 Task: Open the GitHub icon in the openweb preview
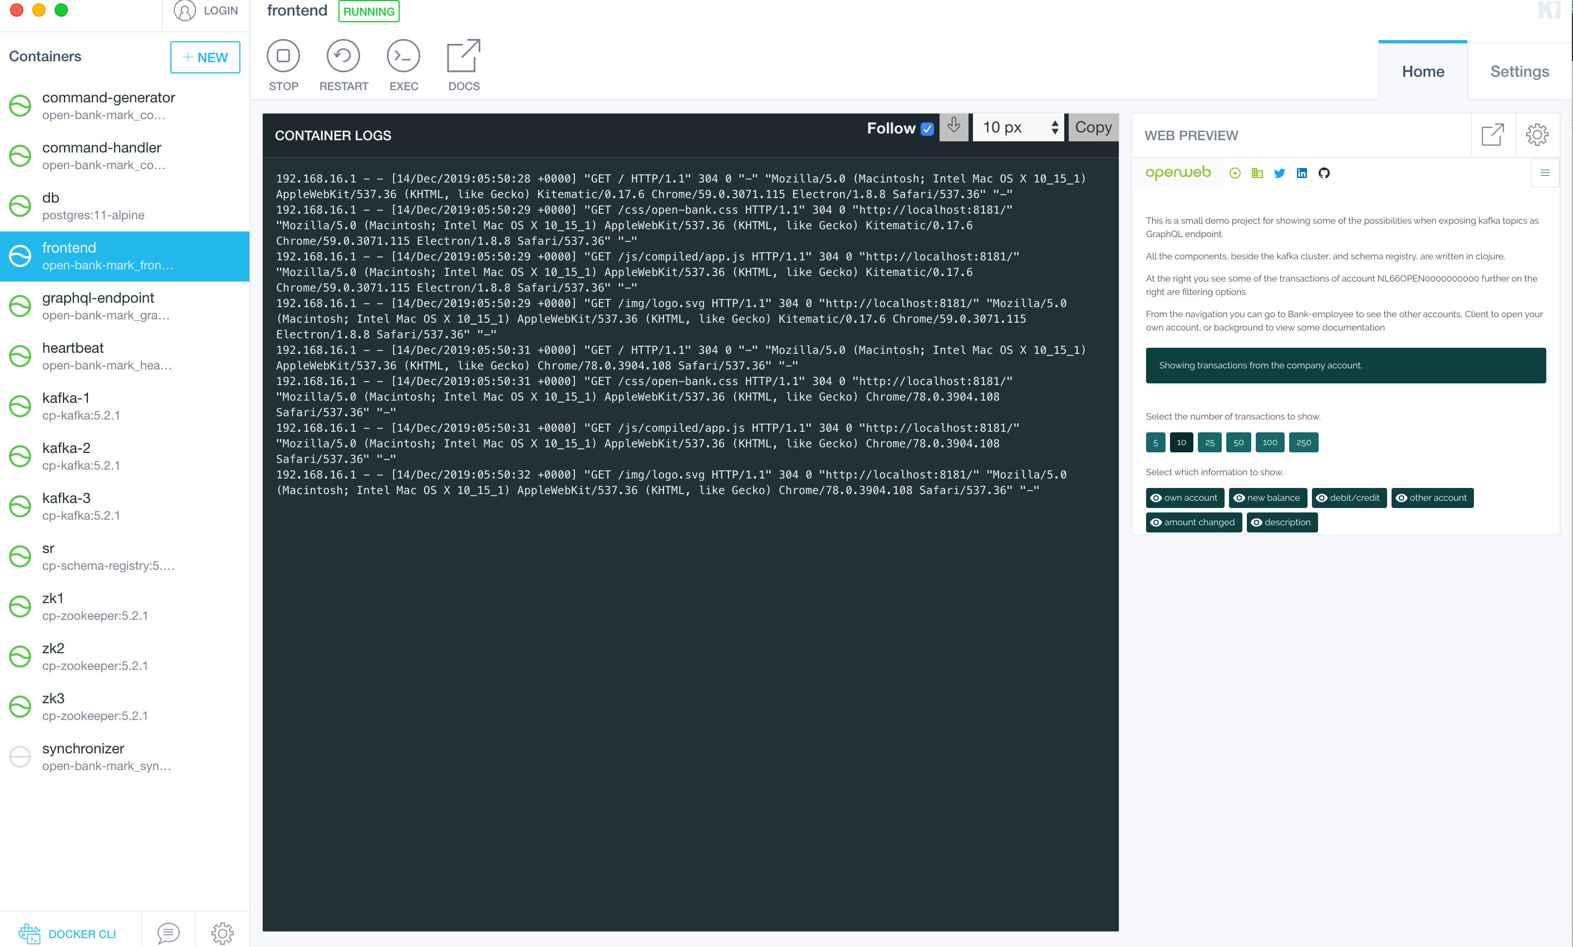tap(1324, 173)
